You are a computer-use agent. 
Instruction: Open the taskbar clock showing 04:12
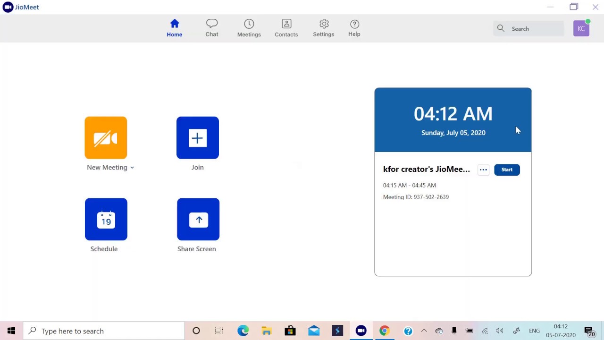click(x=561, y=331)
